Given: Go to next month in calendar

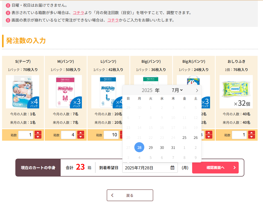Looking at the screenshot, I should point(197,90).
